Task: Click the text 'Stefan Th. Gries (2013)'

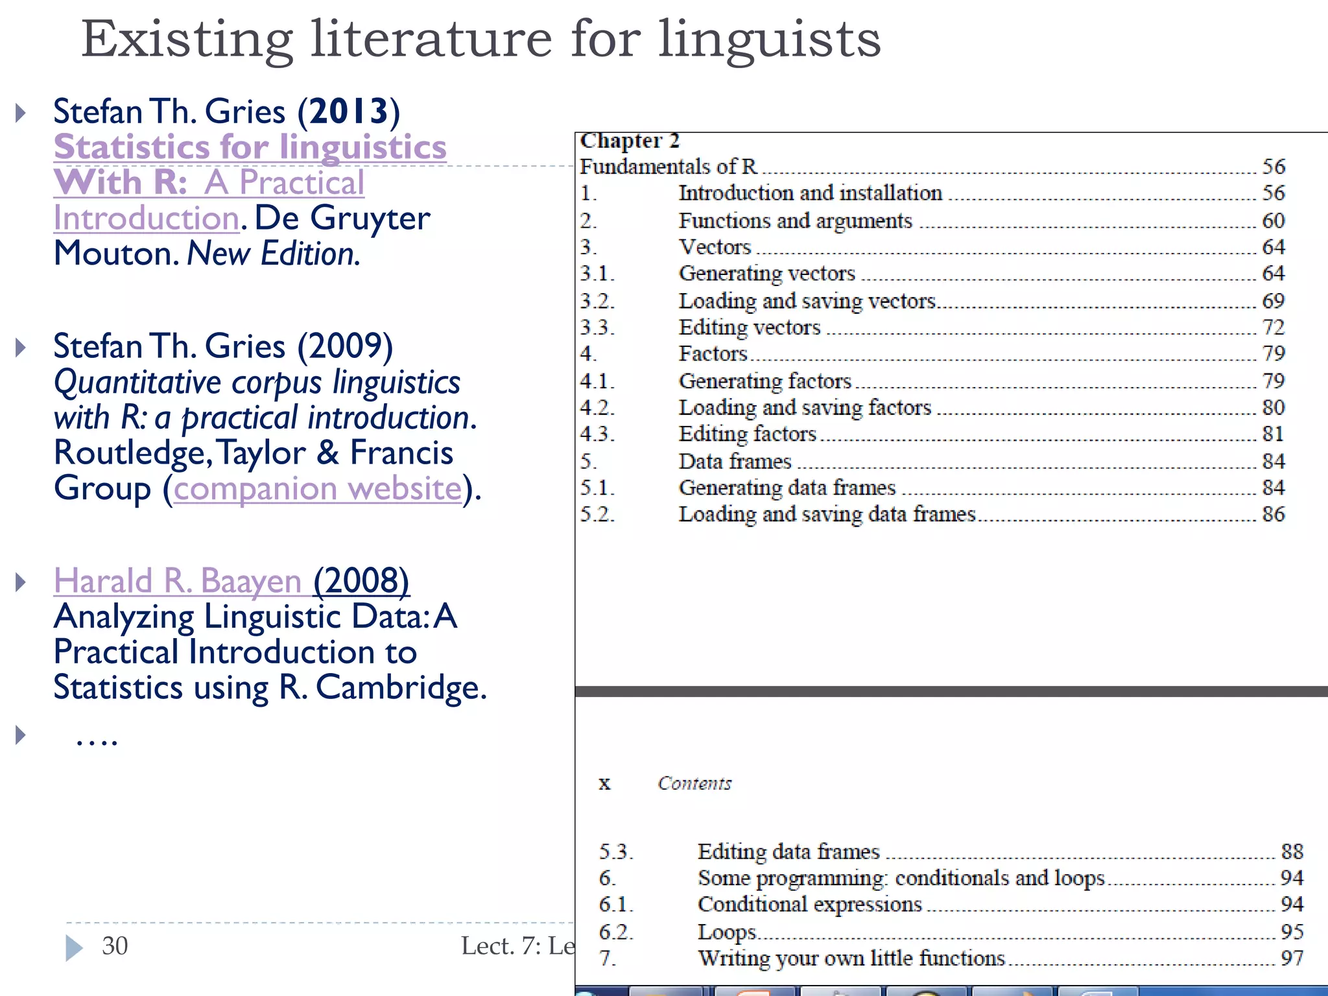Action: [227, 112]
